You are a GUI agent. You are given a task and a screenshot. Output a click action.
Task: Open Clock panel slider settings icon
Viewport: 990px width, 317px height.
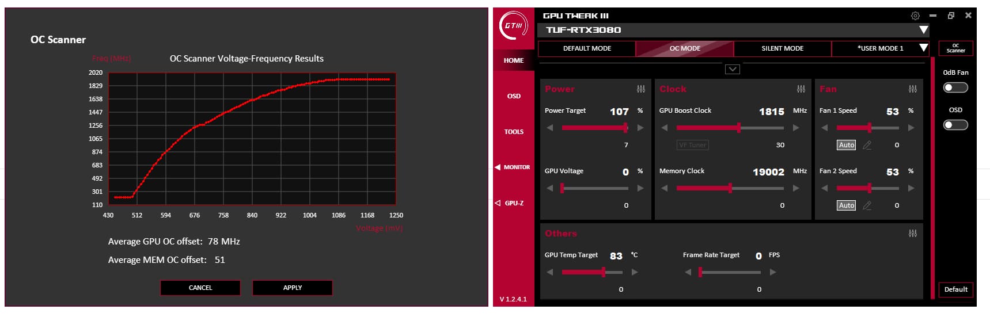(801, 89)
